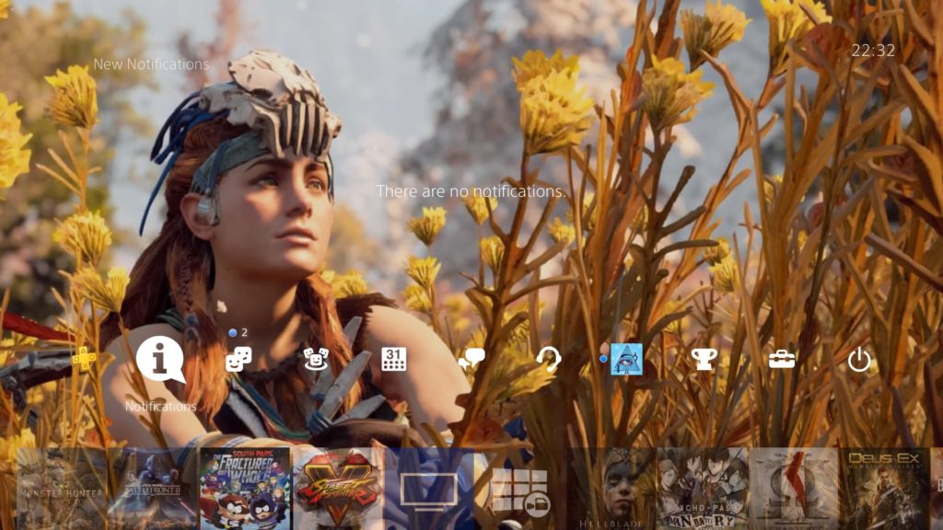
Task: Open the Messages speech bubble icon
Action: coord(471,360)
